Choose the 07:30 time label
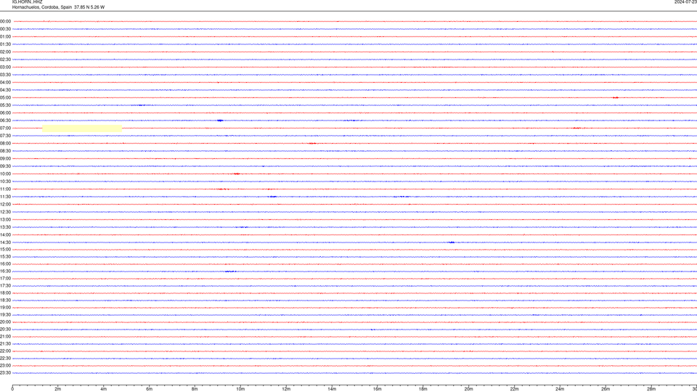 [5, 136]
